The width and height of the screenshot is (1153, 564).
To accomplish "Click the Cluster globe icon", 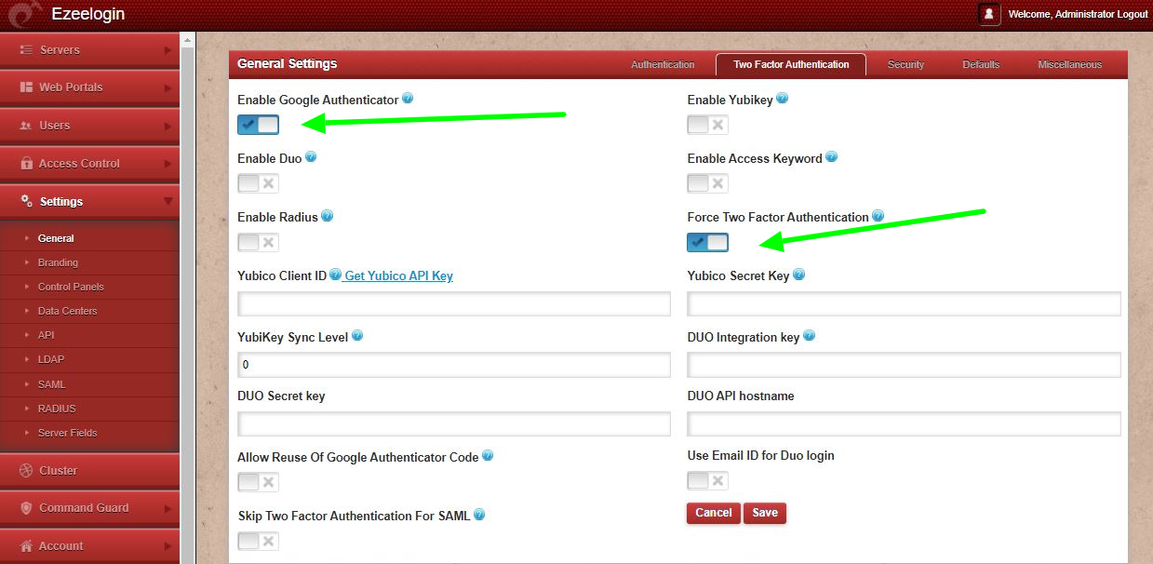I will [26, 471].
